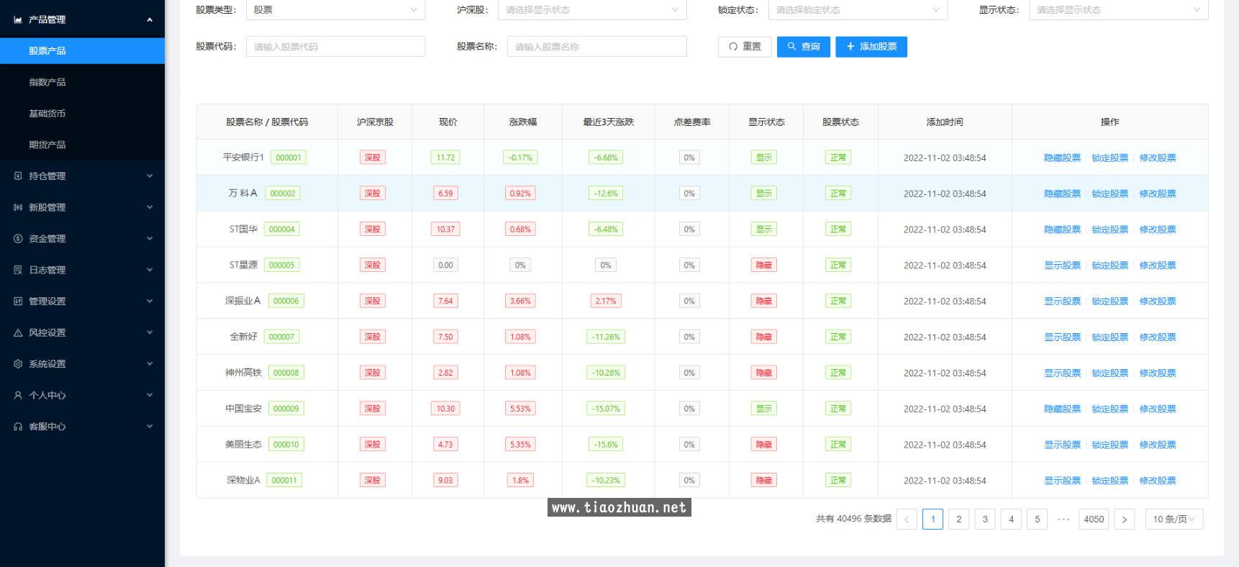Viewport: 1239px width, 567px height.
Task: Open 风控设置 menu item
Action: pyautogui.click(x=82, y=332)
